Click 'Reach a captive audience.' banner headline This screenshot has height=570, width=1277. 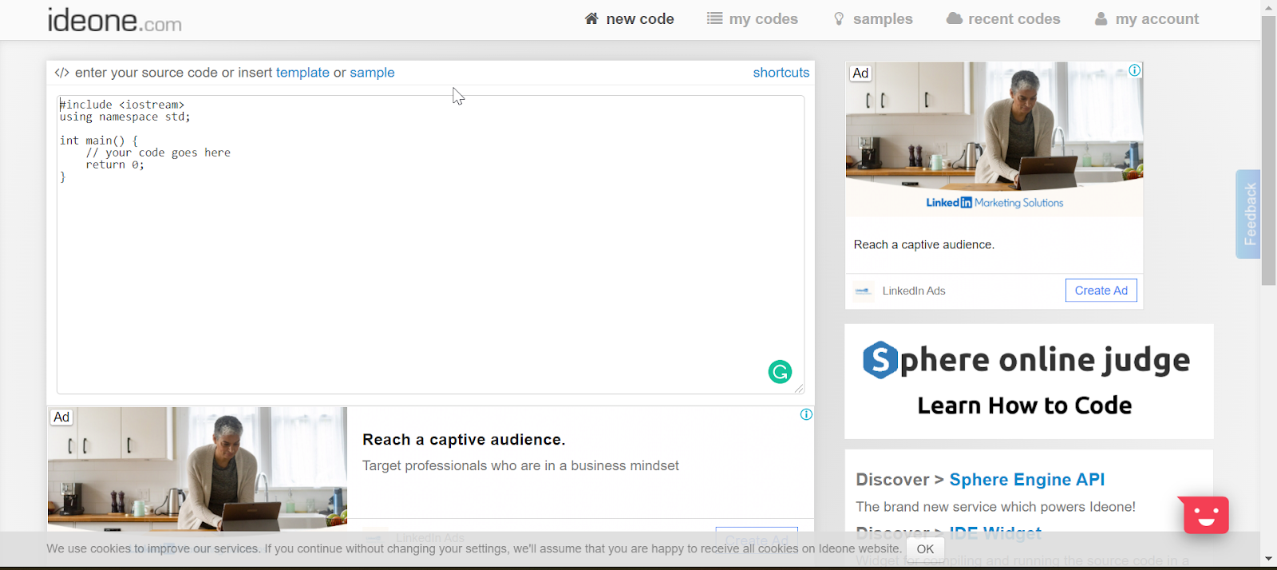(x=464, y=440)
